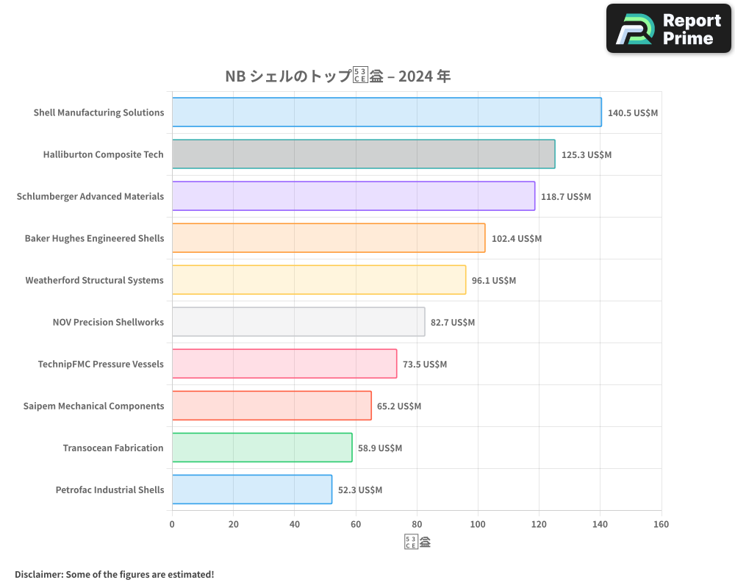This screenshot has width=735, height=588.
Task: Click the chart title for 2024
Action: pos(337,76)
